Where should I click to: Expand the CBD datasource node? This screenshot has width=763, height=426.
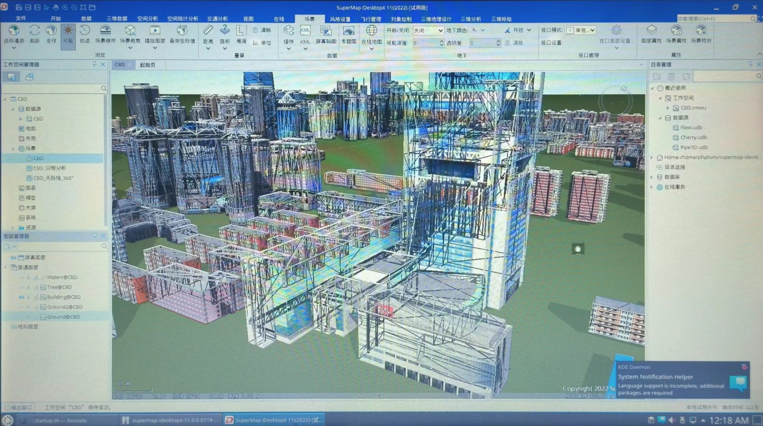[x=20, y=119]
